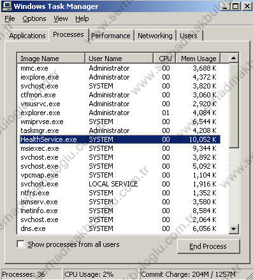Viewport: 253px width, 280px height.
Task: Select the iexplore.exe process
Action: click(x=120, y=77)
